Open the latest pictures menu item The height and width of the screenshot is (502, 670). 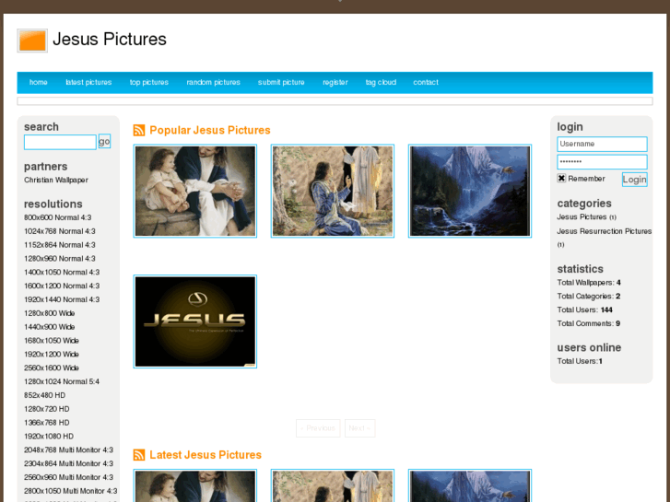click(x=88, y=82)
